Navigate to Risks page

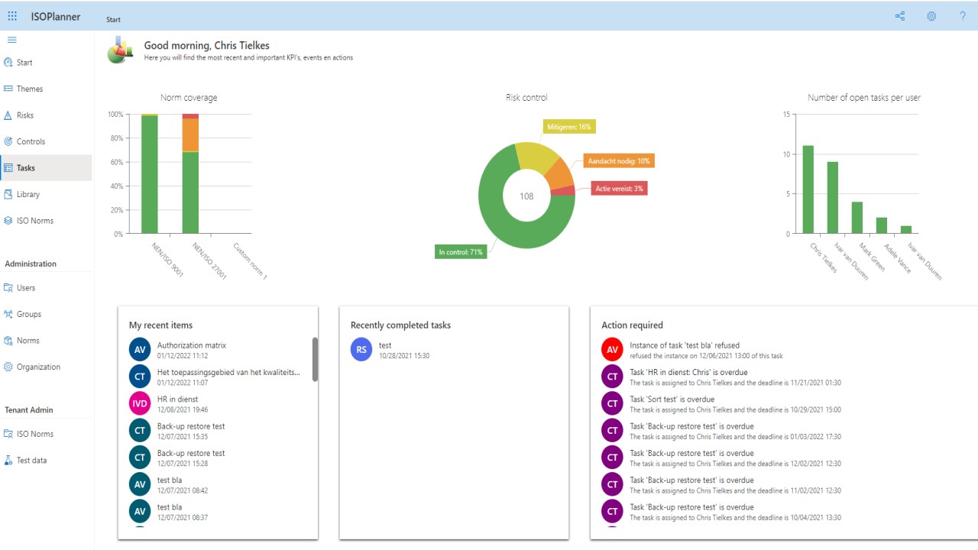[46, 115]
